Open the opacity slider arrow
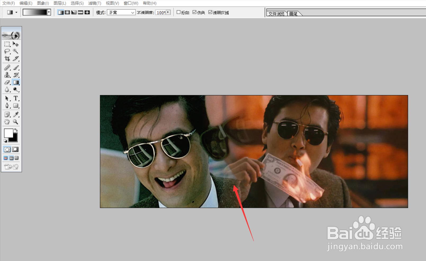 pyautogui.click(x=168, y=12)
